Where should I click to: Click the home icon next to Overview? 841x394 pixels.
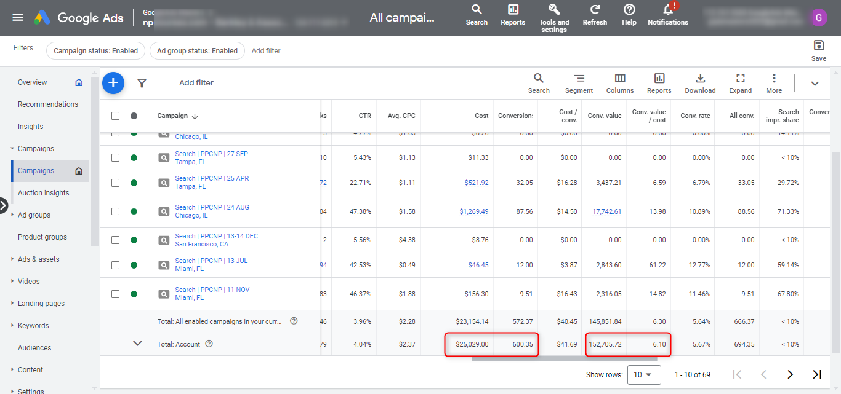click(79, 82)
